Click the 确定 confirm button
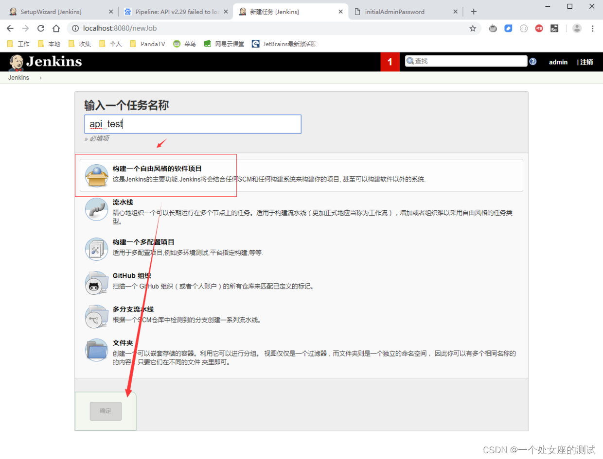The image size is (603, 459). click(x=106, y=411)
